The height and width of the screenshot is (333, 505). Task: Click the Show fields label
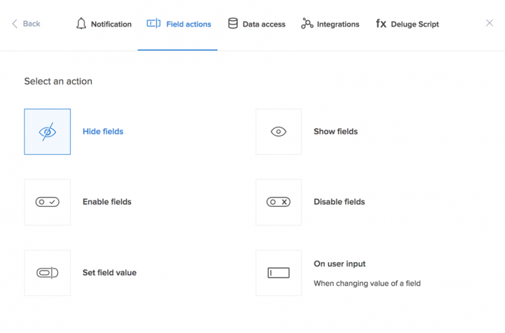(336, 132)
